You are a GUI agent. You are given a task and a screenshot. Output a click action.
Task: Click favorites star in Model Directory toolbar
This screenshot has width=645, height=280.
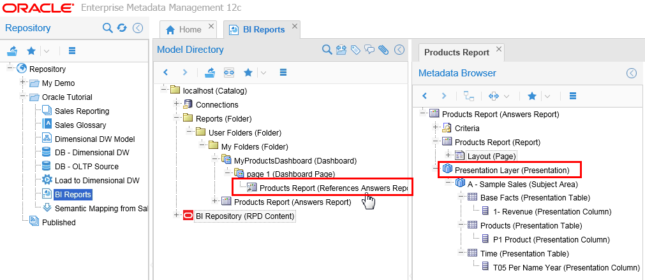pos(248,73)
